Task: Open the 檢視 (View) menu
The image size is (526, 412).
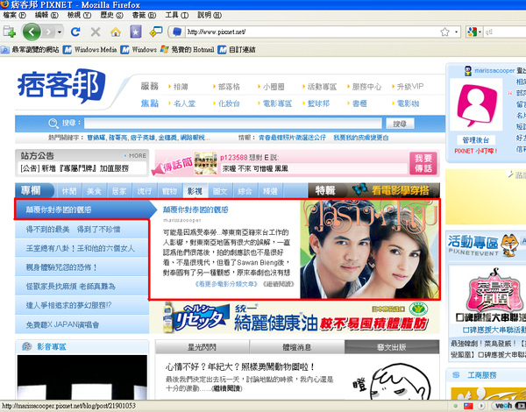Action: (x=79, y=15)
